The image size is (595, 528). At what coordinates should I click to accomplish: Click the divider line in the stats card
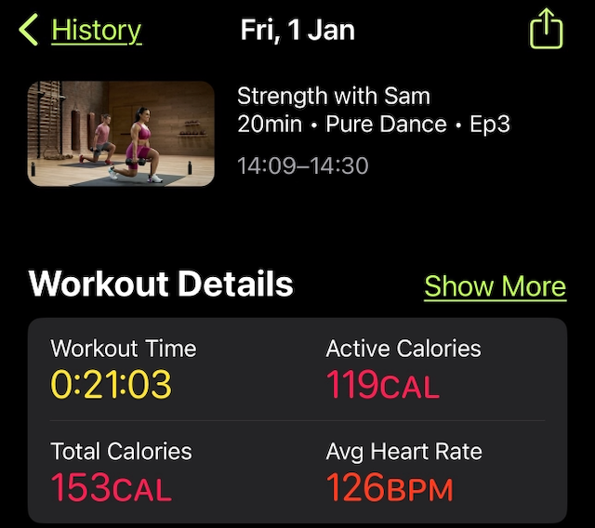[297, 421]
